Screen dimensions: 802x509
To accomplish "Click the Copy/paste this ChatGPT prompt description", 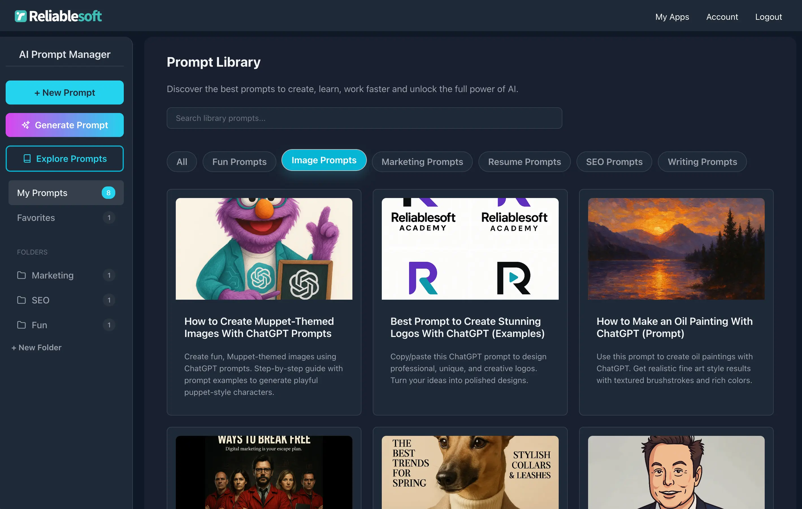I will point(468,368).
